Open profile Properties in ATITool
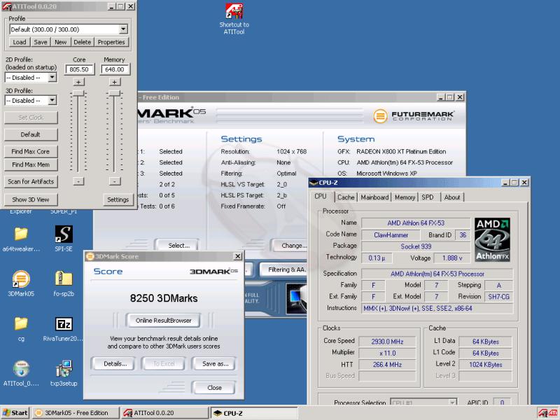This screenshot has height=420, width=560. click(x=111, y=42)
